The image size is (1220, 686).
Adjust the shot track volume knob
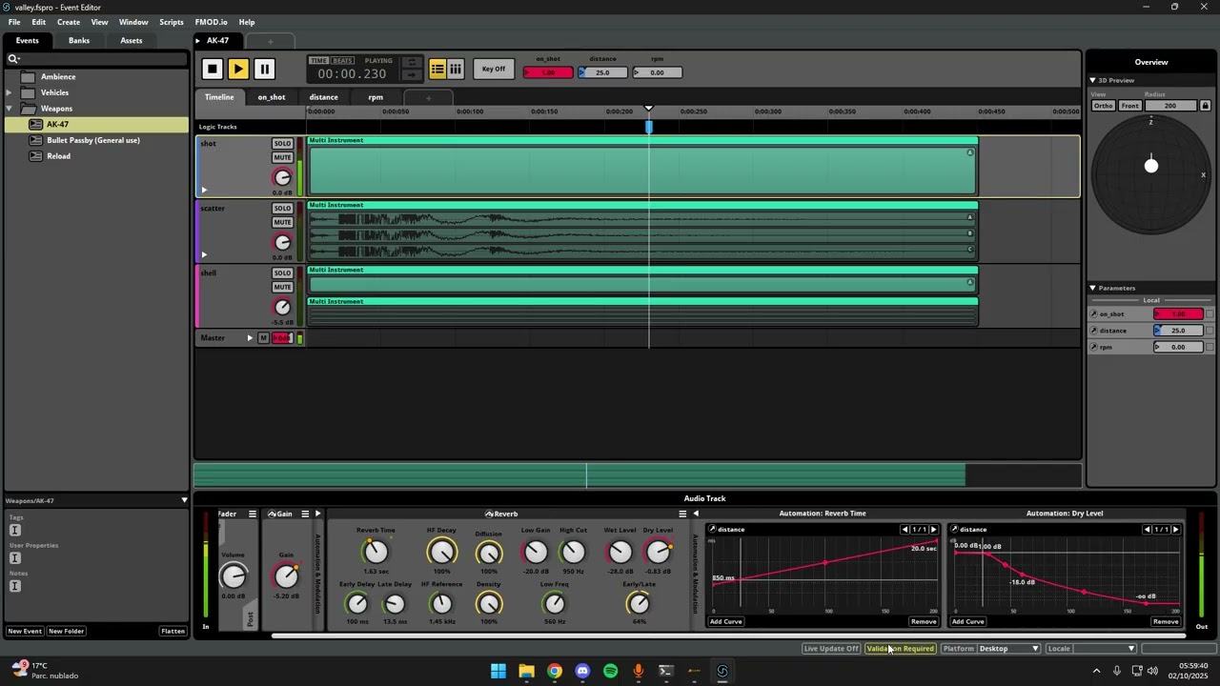point(282,178)
